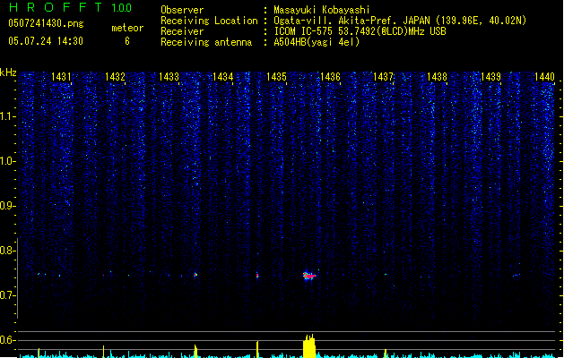Screen dimensions: 564x358
Task: Click the 1432 time marker
Action: pyautogui.click(x=115, y=77)
